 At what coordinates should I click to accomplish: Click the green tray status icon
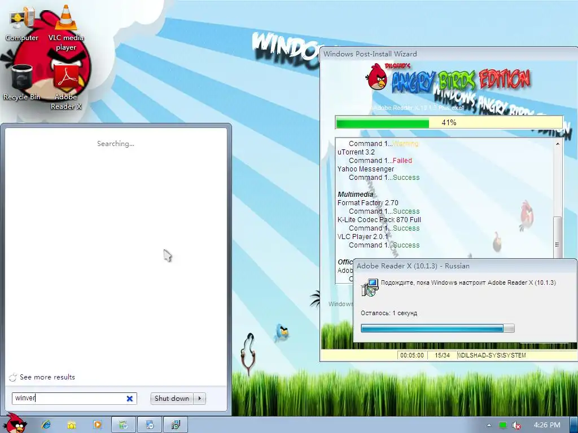tap(503, 425)
